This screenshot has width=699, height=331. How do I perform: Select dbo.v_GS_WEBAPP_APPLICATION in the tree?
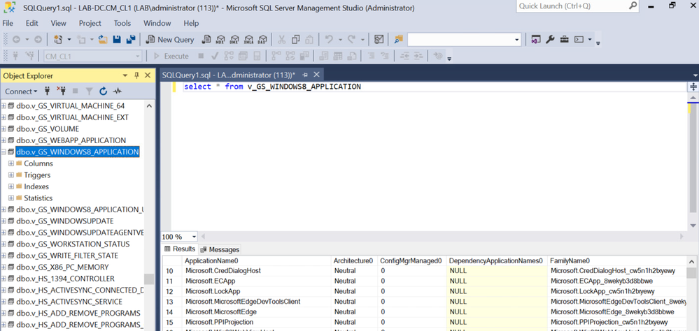(71, 140)
